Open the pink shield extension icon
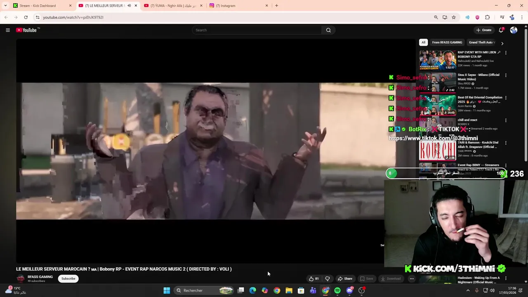The image size is (528, 297). [477, 17]
